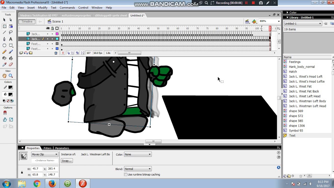Image resolution: width=334 pixels, height=188 pixels.
Task: Click the Rotate and Skew option
Action: pyautogui.click(x=5, y=120)
